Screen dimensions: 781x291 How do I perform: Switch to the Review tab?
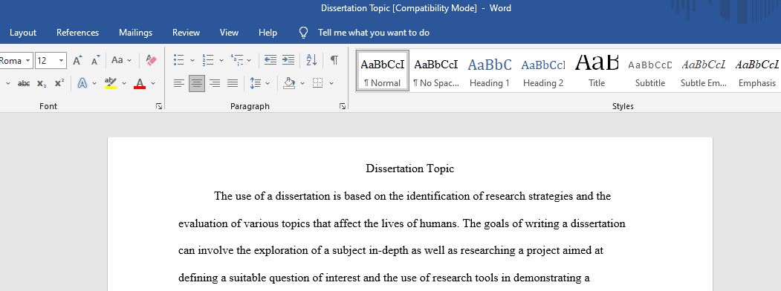(x=187, y=33)
